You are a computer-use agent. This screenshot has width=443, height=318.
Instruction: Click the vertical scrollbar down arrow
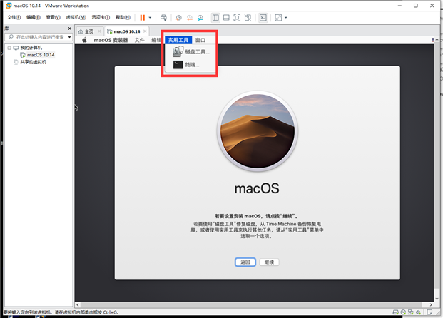(437, 299)
